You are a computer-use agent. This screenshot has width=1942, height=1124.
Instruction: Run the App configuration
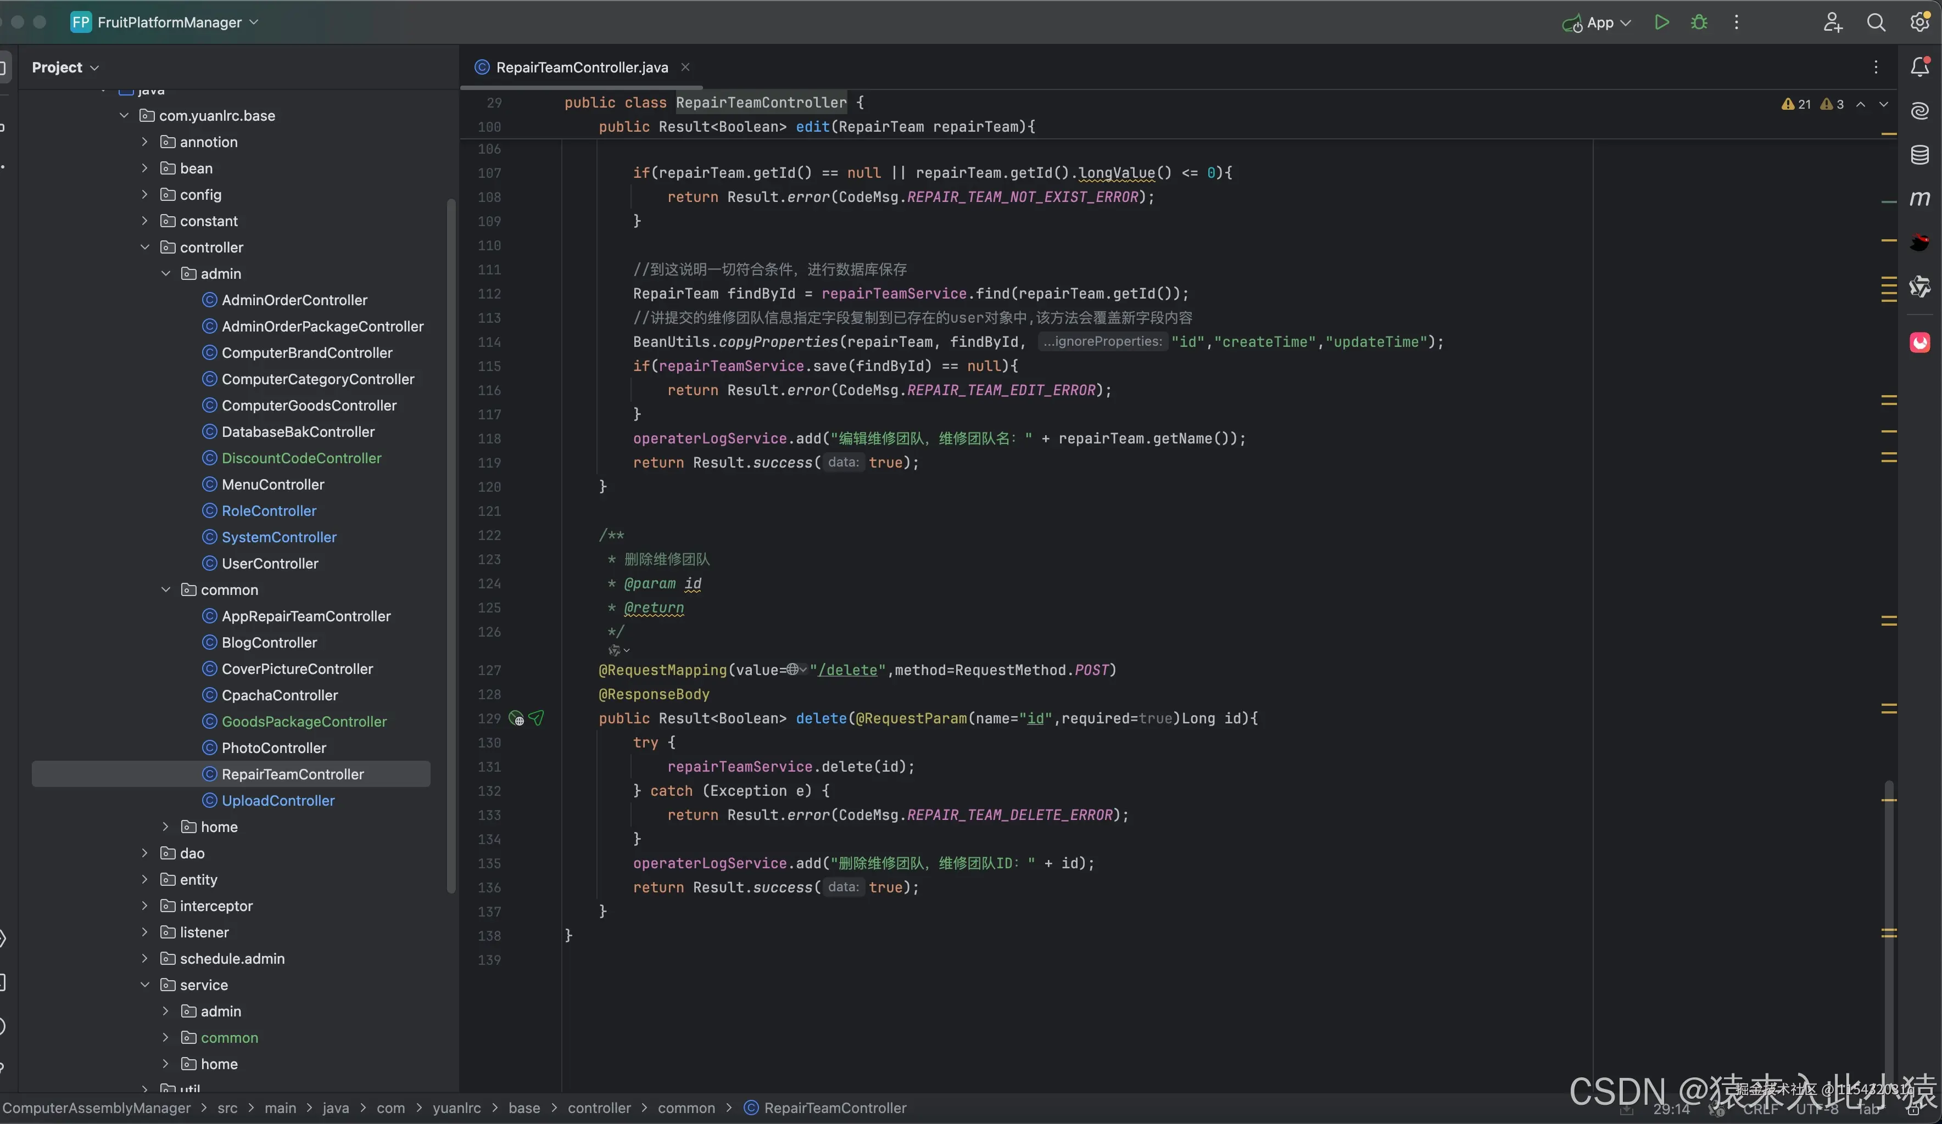click(x=1661, y=23)
